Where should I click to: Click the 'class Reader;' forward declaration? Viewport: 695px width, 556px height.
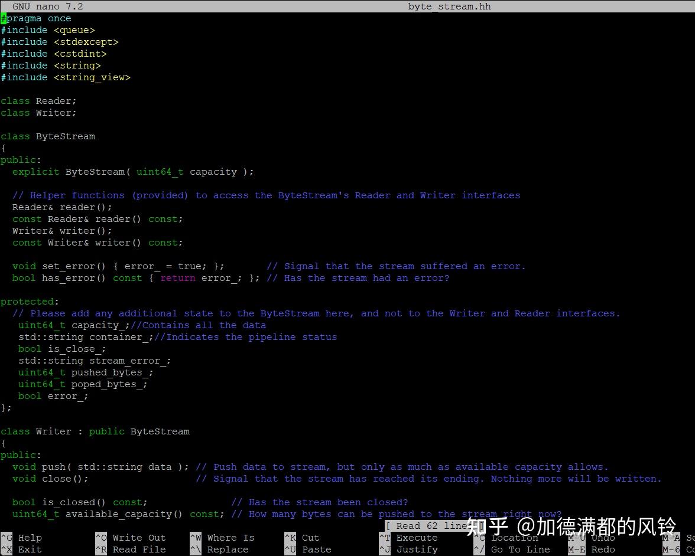[38, 101]
